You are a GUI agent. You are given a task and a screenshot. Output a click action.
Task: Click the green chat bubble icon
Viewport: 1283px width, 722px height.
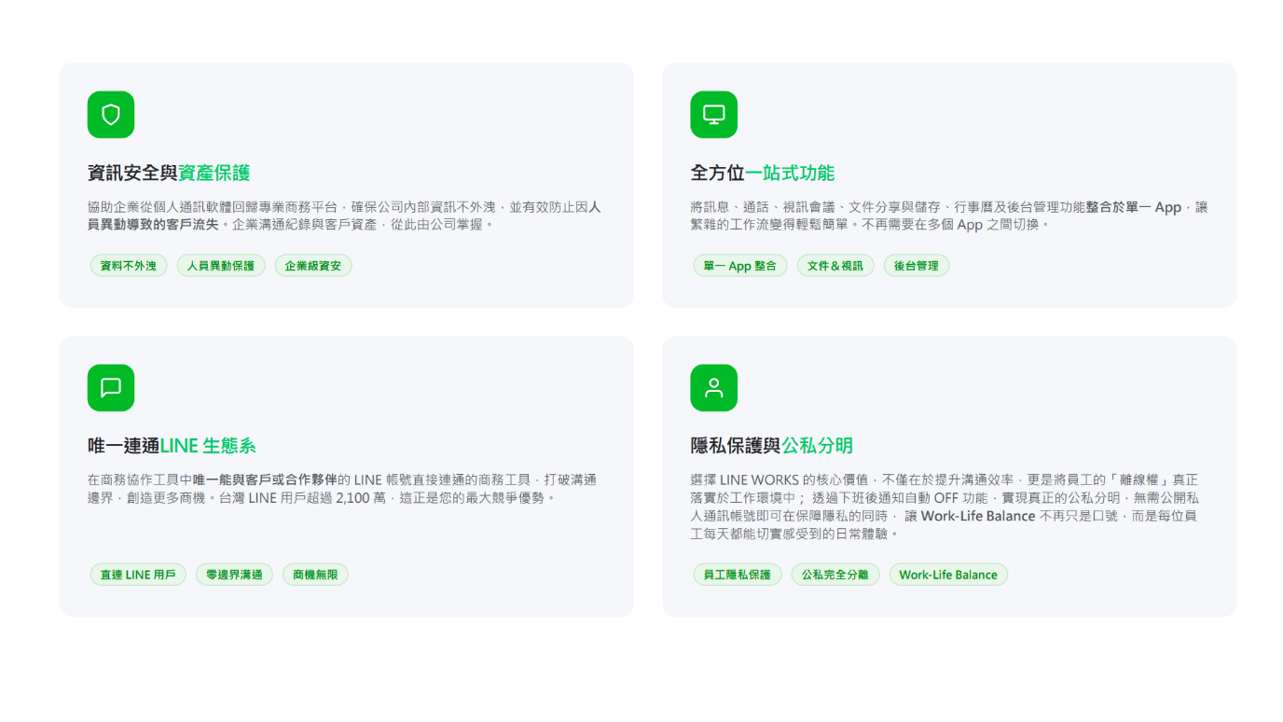[111, 388]
